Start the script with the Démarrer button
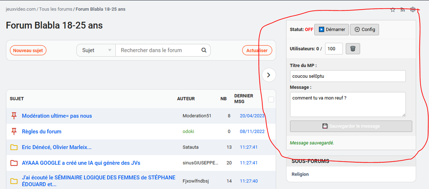This screenshot has height=189, width=429. pyautogui.click(x=332, y=30)
